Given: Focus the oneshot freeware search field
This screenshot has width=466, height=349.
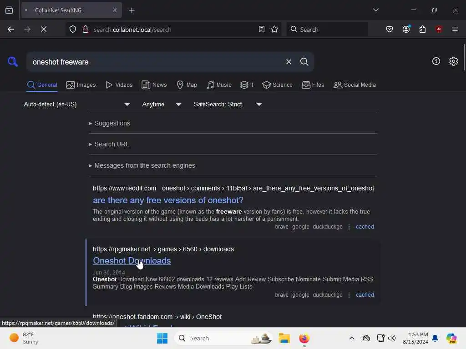Looking at the screenshot, I should [156, 62].
